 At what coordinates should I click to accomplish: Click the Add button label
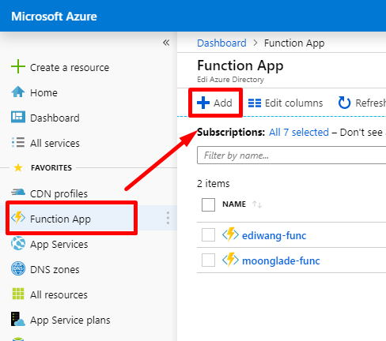click(x=223, y=103)
